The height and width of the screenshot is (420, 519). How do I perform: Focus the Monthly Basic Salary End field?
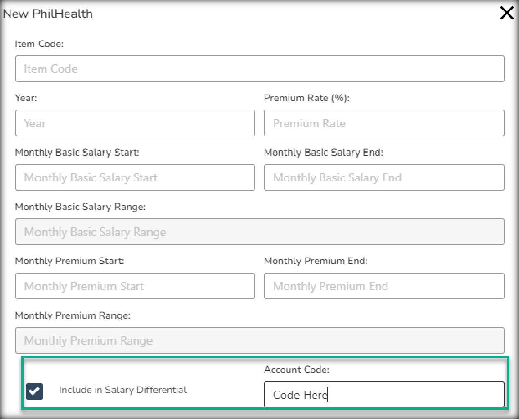(384, 178)
